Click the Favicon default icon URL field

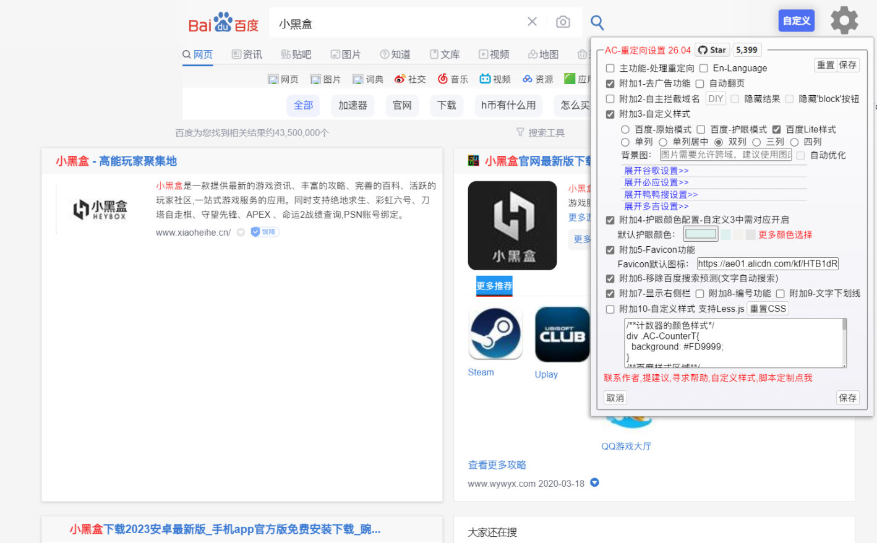click(768, 263)
